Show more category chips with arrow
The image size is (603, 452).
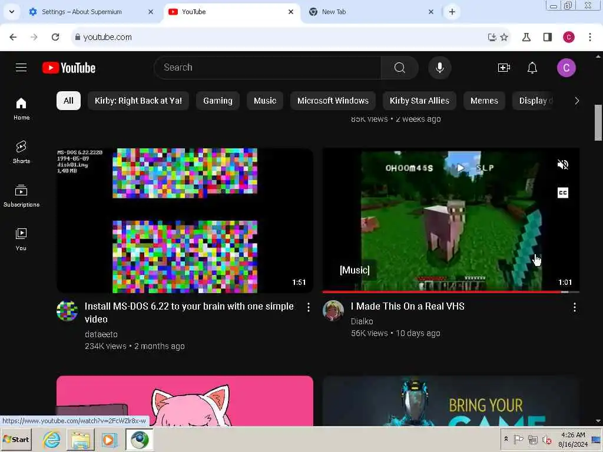(577, 101)
